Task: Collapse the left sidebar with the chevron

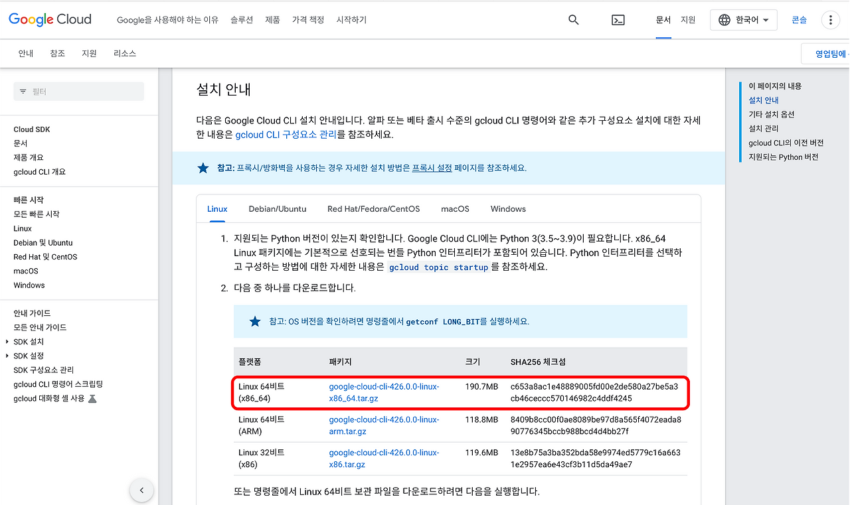Action: tap(141, 490)
